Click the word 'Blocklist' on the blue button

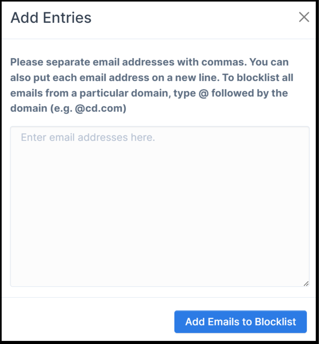275,322
